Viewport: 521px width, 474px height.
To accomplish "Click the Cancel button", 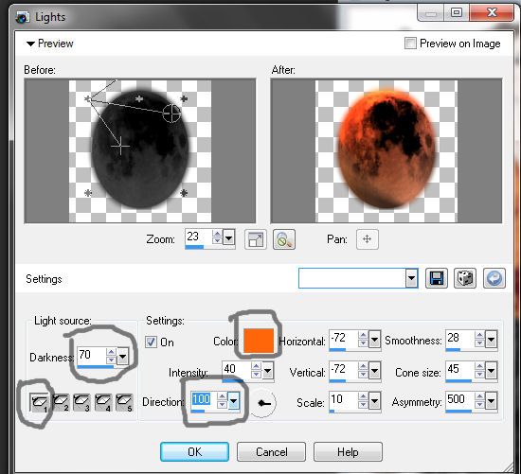I will pos(271,451).
